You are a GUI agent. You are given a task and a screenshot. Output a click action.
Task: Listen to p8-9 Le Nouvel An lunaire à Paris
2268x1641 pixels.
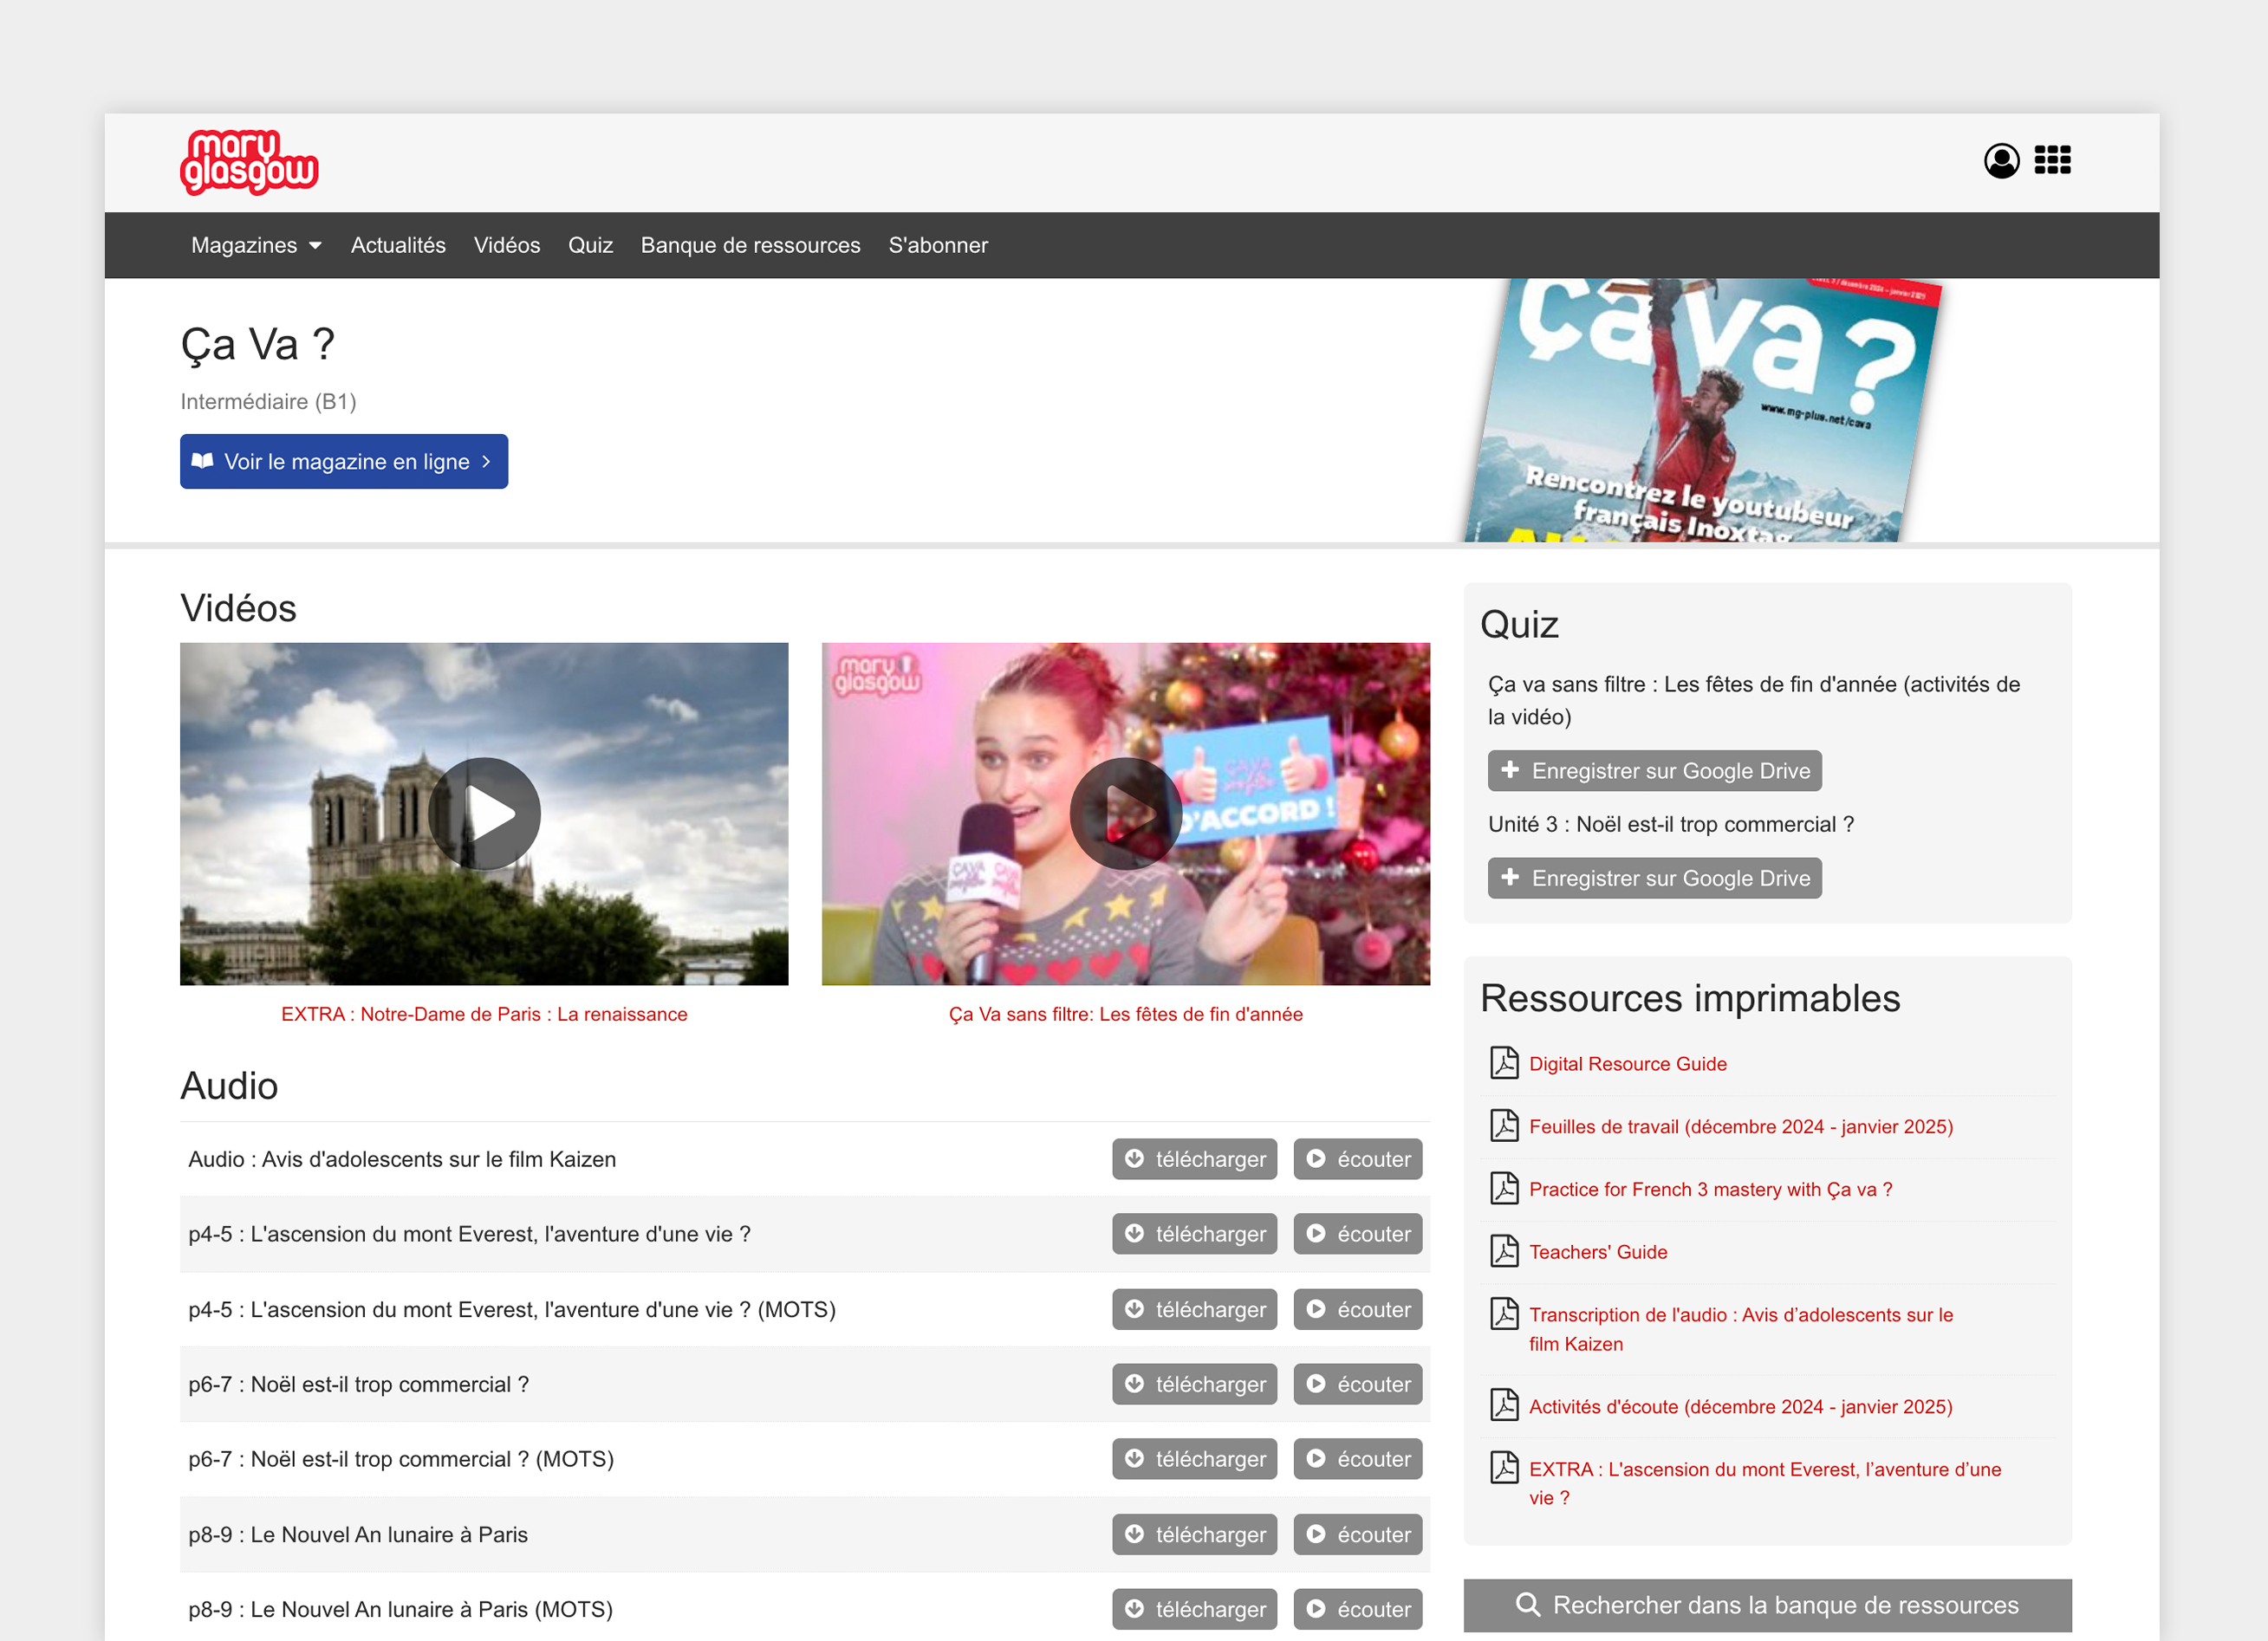[1357, 1534]
